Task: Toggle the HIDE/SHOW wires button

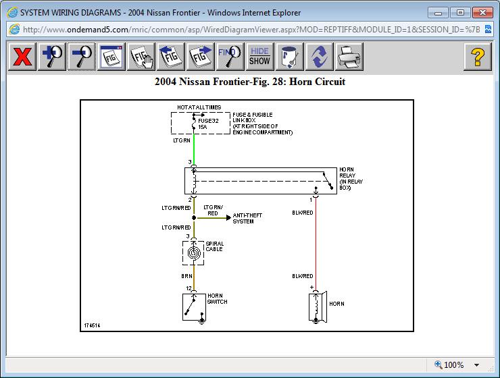Action: 259,57
